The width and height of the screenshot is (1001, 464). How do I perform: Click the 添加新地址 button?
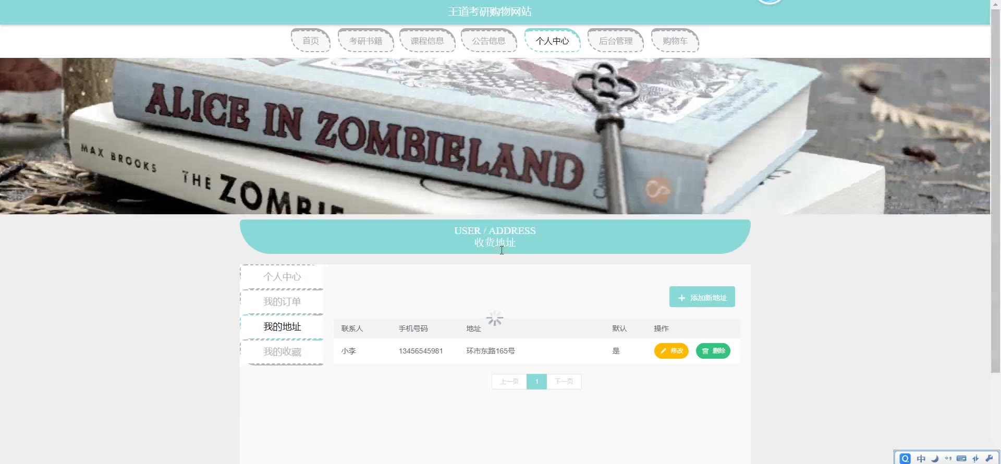point(702,297)
